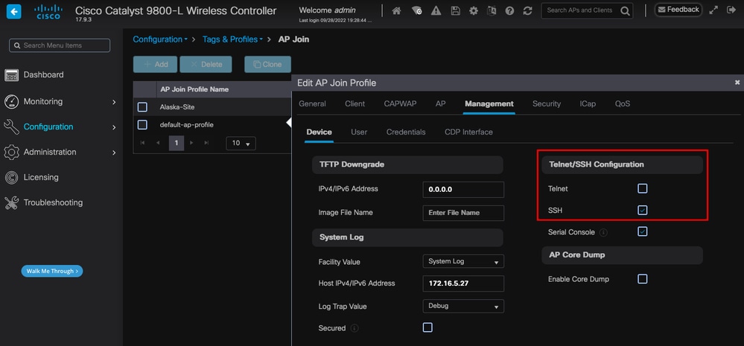Image resolution: width=744 pixels, height=346 pixels.
Task: Click the Search Menu Items field
Action: (x=60, y=45)
